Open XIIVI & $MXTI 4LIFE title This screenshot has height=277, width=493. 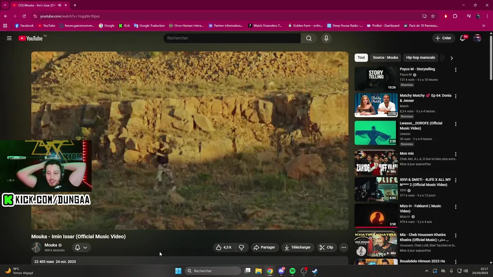(x=425, y=182)
